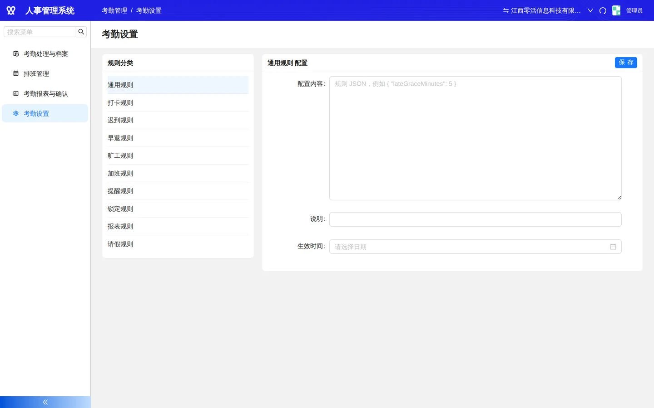654x408 pixels.
Task: Select the 江西零活信息科技有限 company name
Action: click(x=545, y=10)
